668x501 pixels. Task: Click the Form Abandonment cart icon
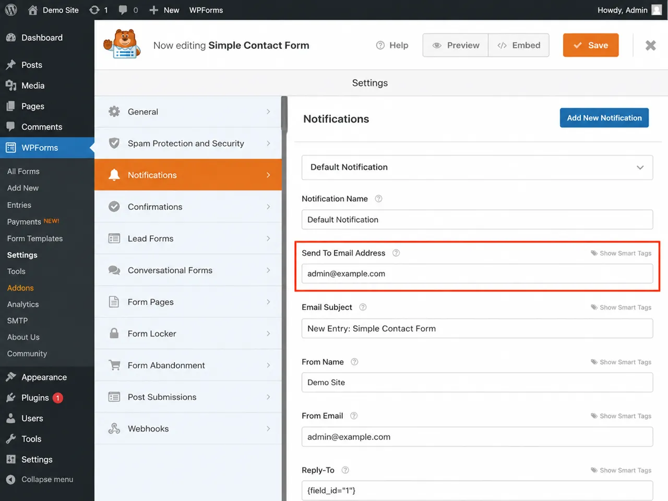pyautogui.click(x=114, y=365)
